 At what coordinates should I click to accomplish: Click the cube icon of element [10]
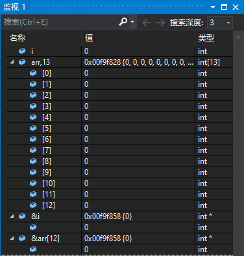pyautogui.click(x=33, y=183)
